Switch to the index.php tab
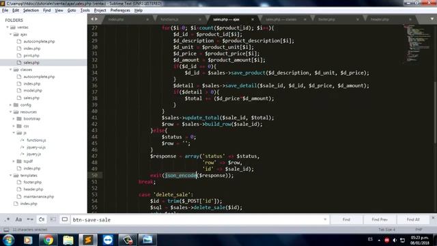Screen dimensions: 437x246 (116, 20)
